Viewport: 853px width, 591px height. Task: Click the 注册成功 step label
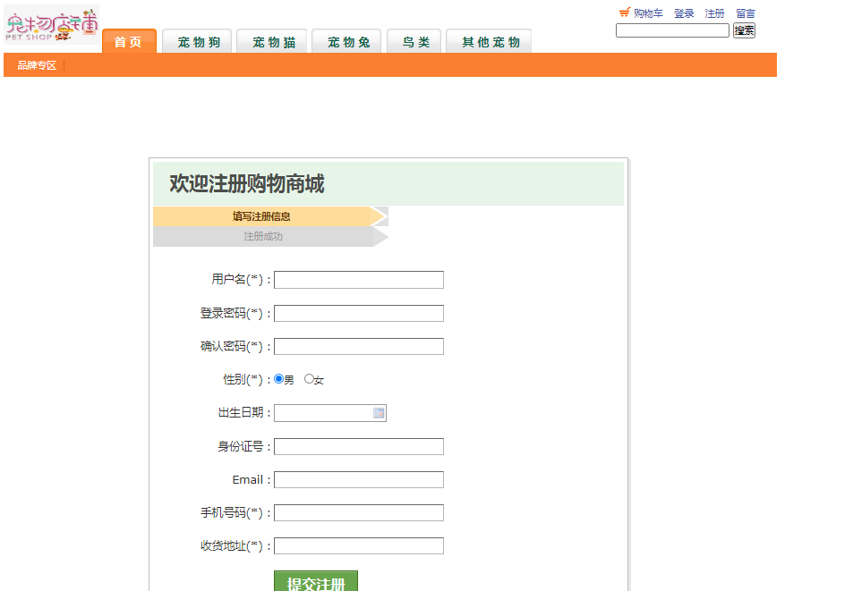(263, 236)
